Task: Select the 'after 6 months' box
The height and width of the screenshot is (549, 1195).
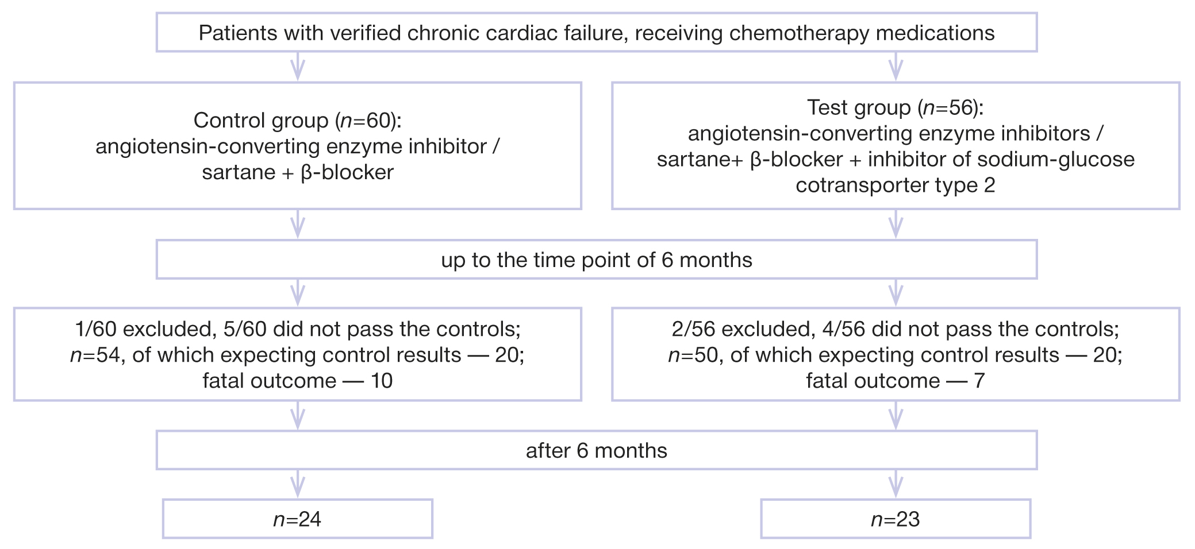Action: coord(597,450)
